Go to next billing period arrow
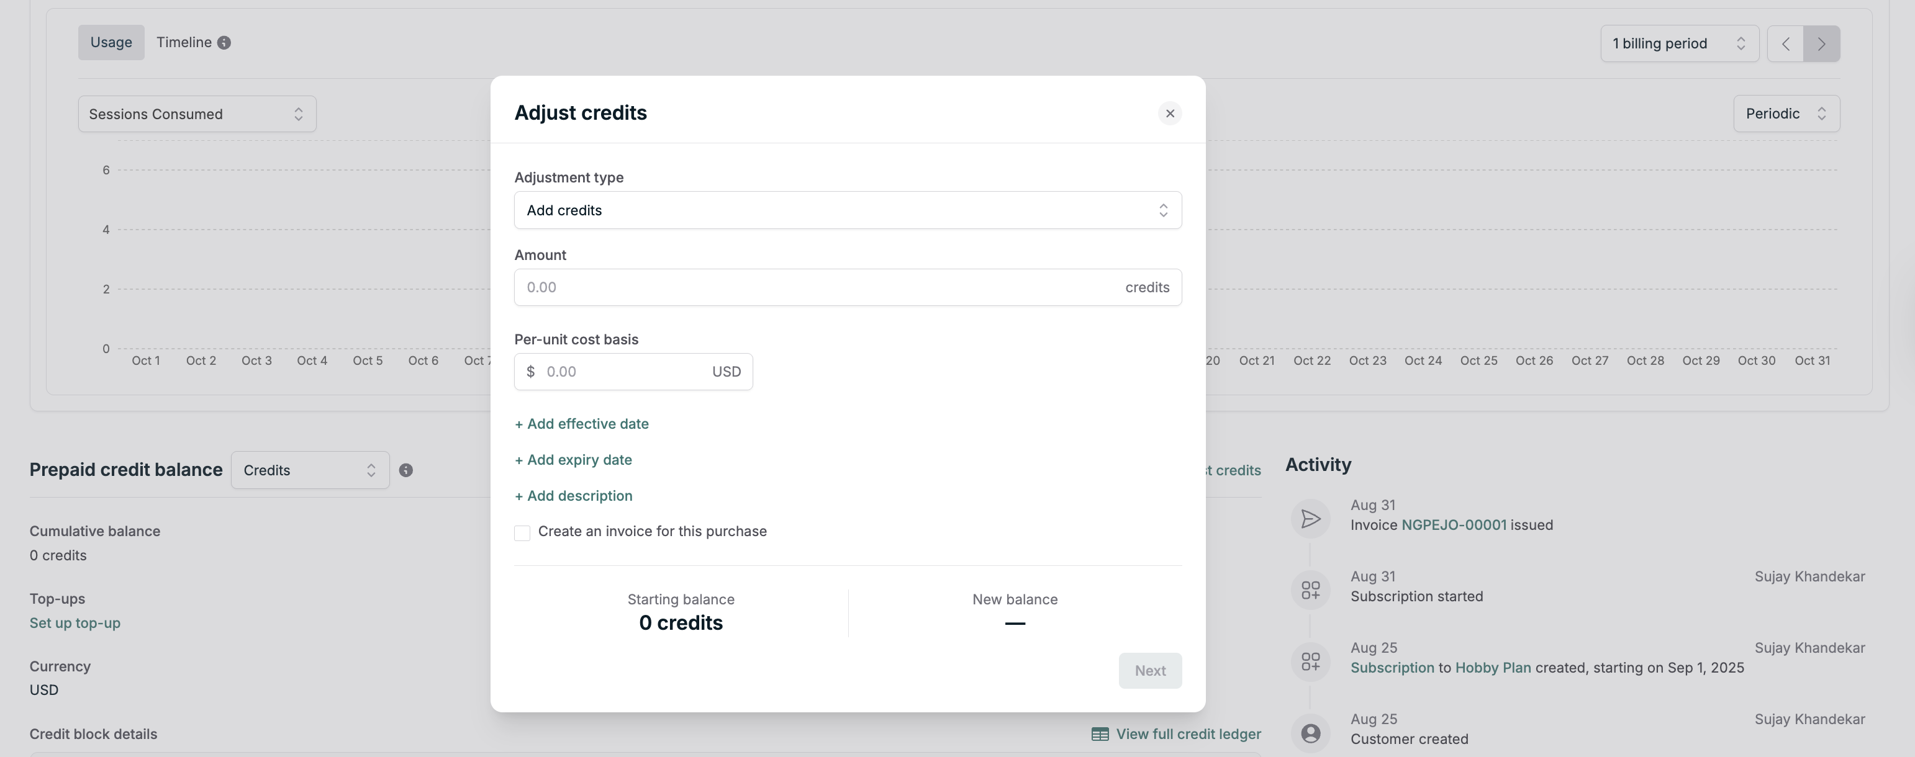The width and height of the screenshot is (1915, 757). click(x=1821, y=44)
